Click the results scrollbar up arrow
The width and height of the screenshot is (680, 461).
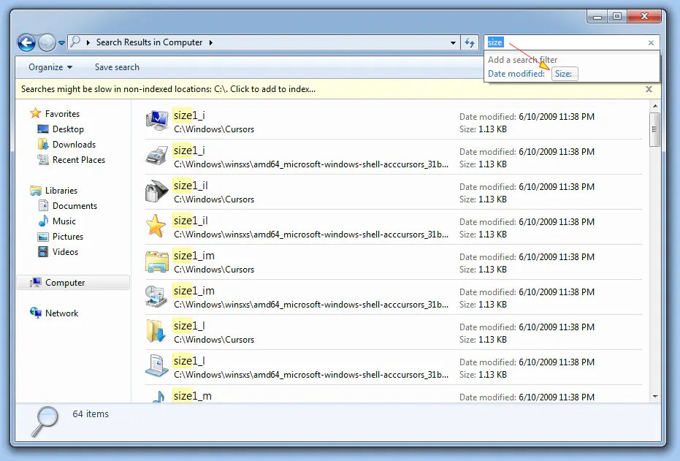click(655, 106)
